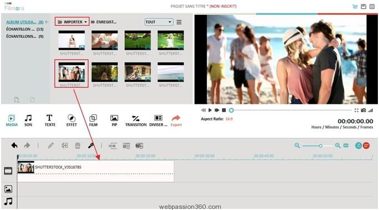Select the beach party video thumbnail
The height and width of the screenshot is (210, 379).
(x=72, y=72)
